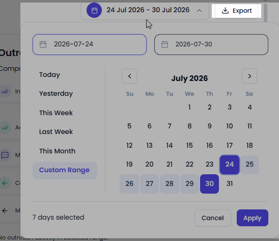Choose the Last Week preset

(56, 132)
